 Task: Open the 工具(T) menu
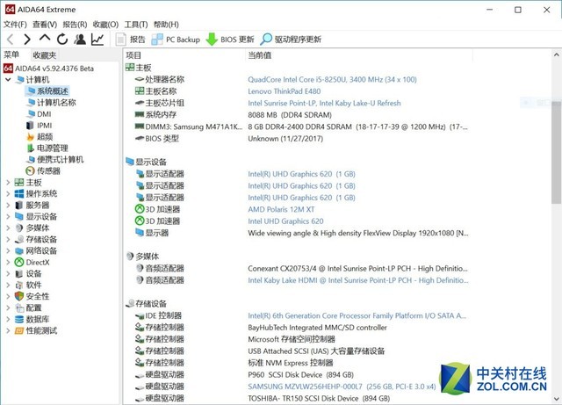click(x=136, y=25)
